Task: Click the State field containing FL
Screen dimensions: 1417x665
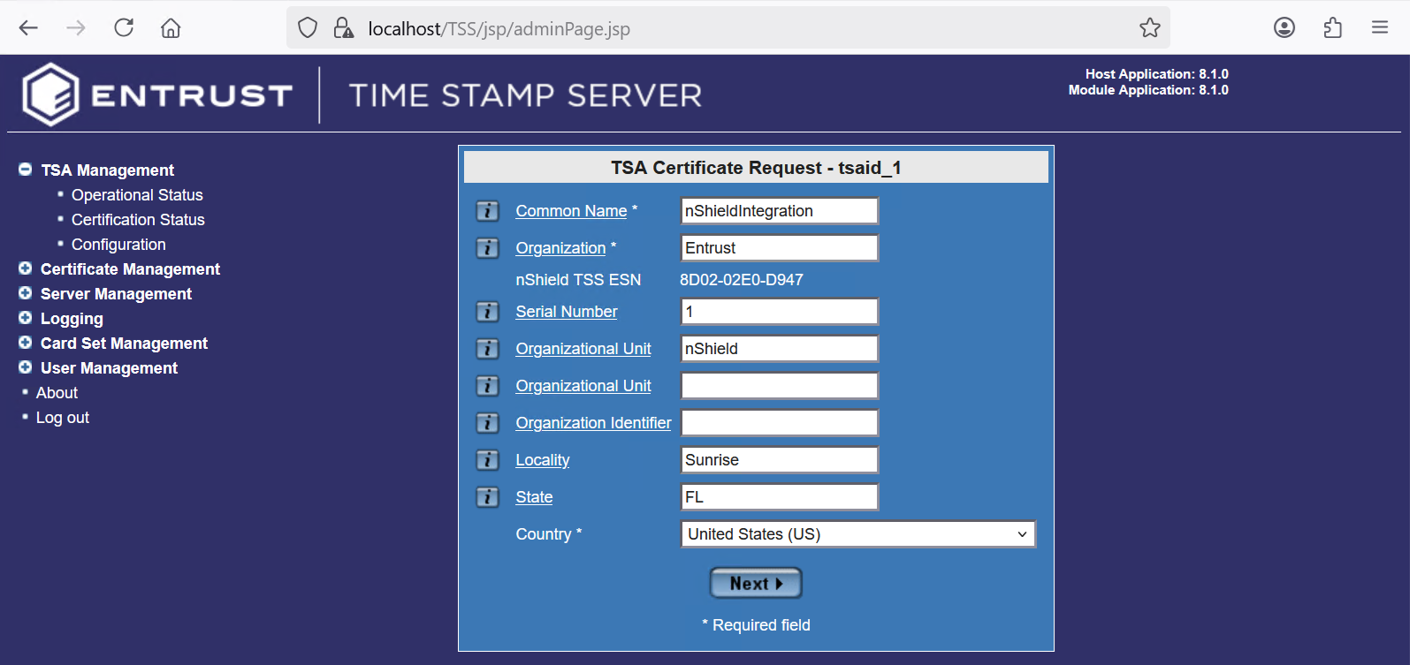Action: pos(780,497)
